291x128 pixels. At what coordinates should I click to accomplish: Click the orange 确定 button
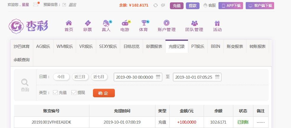click(x=104, y=93)
